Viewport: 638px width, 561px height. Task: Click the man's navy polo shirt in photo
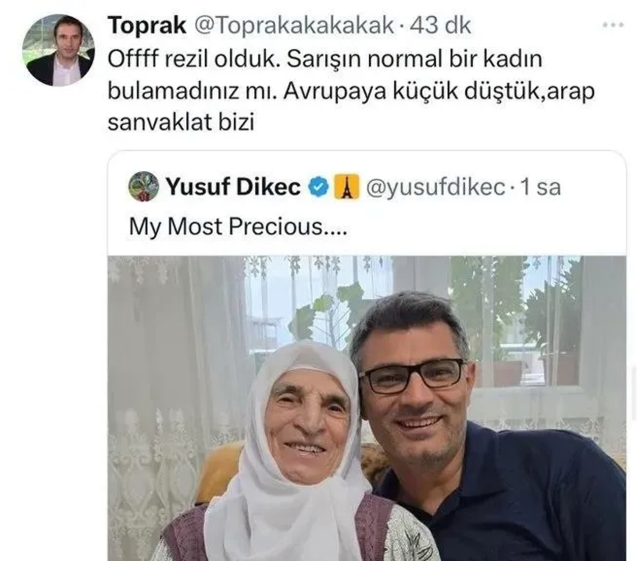(x=521, y=499)
